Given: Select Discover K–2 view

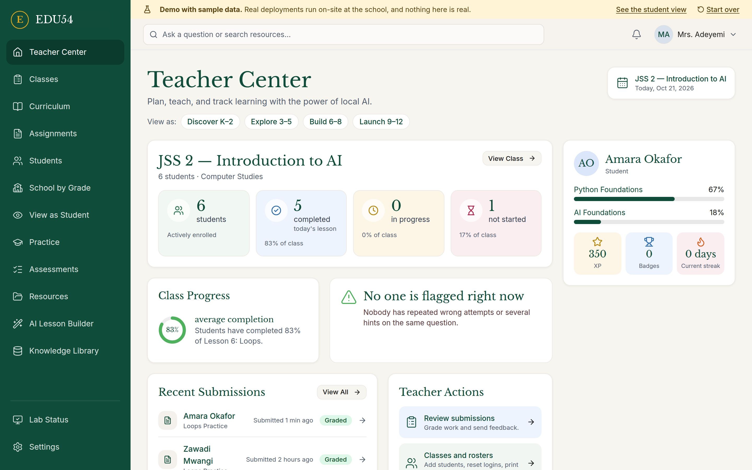Looking at the screenshot, I should click(210, 121).
